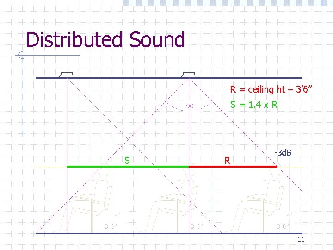
Task: Click the center ceiling speaker symbol
Action: (189, 75)
